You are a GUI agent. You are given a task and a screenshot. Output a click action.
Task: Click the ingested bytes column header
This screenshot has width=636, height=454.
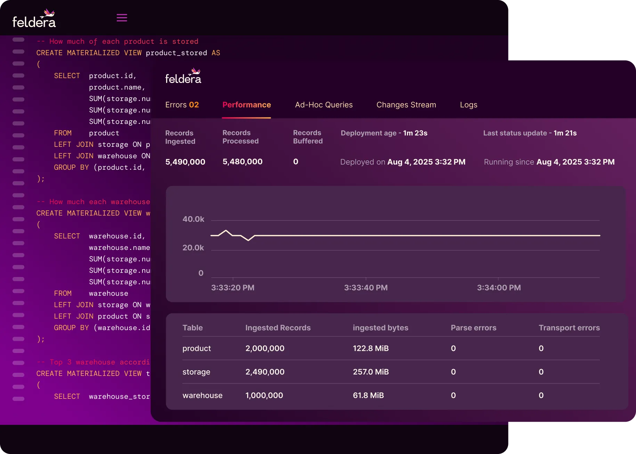381,328
